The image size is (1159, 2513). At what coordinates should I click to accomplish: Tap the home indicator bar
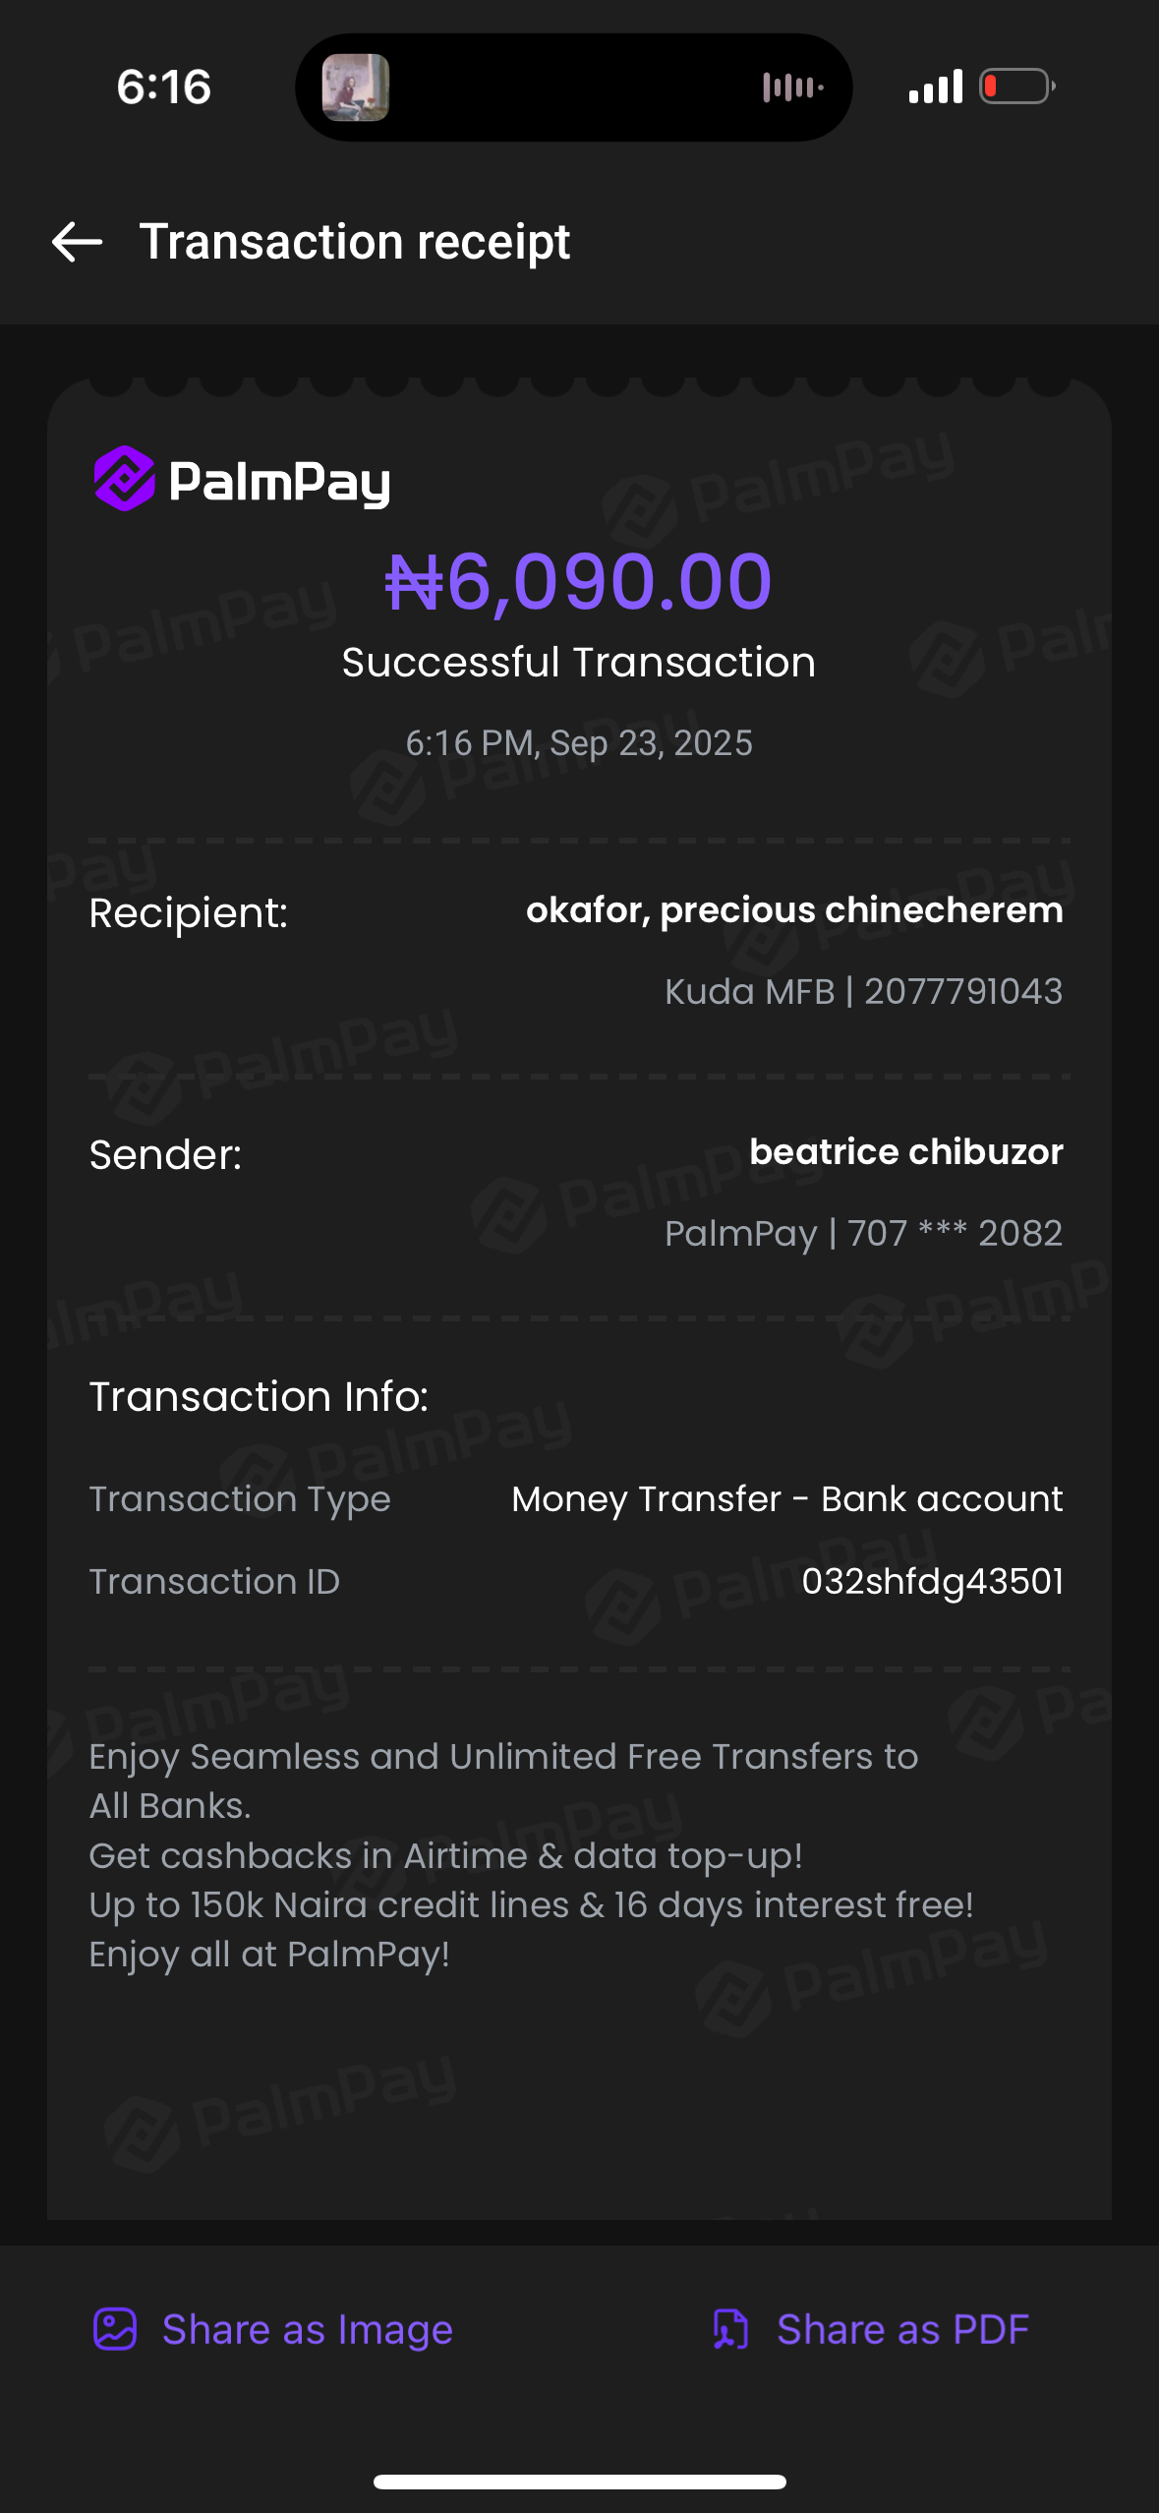[579, 2482]
